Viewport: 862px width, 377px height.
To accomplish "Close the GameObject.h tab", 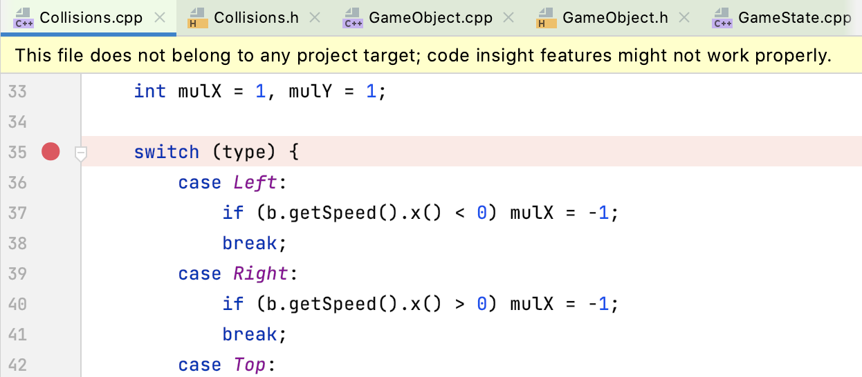I will (685, 18).
